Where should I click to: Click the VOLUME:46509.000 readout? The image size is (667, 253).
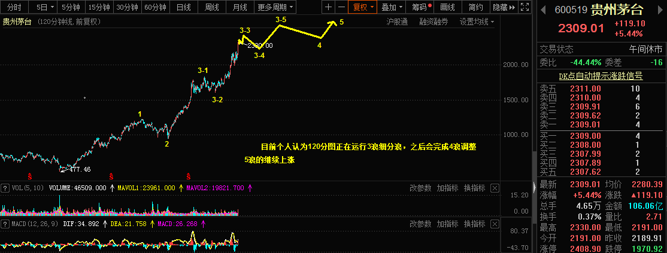click(x=77, y=188)
